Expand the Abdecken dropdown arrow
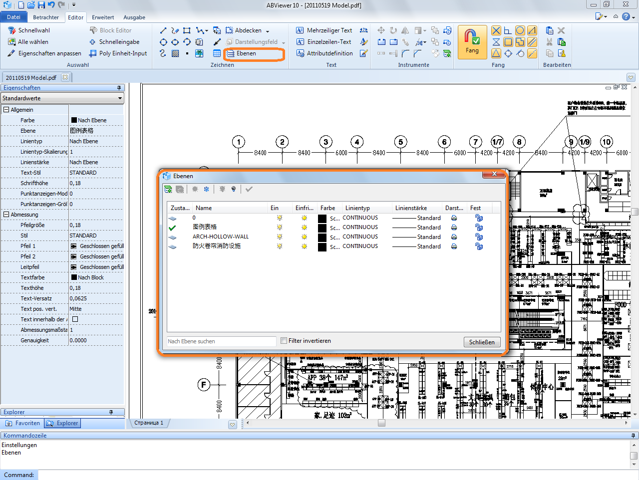Viewport: 639px width, 480px height. coord(268,31)
